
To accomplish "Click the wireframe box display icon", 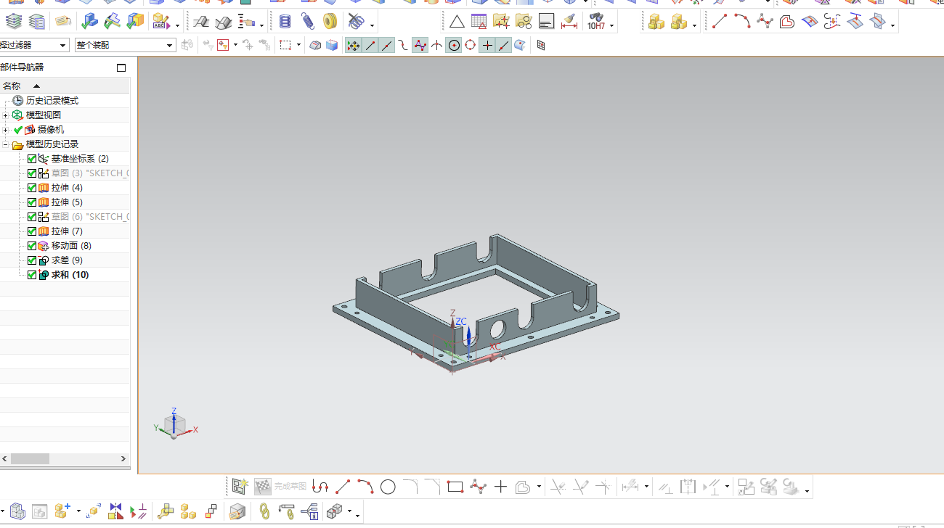I will (315, 45).
